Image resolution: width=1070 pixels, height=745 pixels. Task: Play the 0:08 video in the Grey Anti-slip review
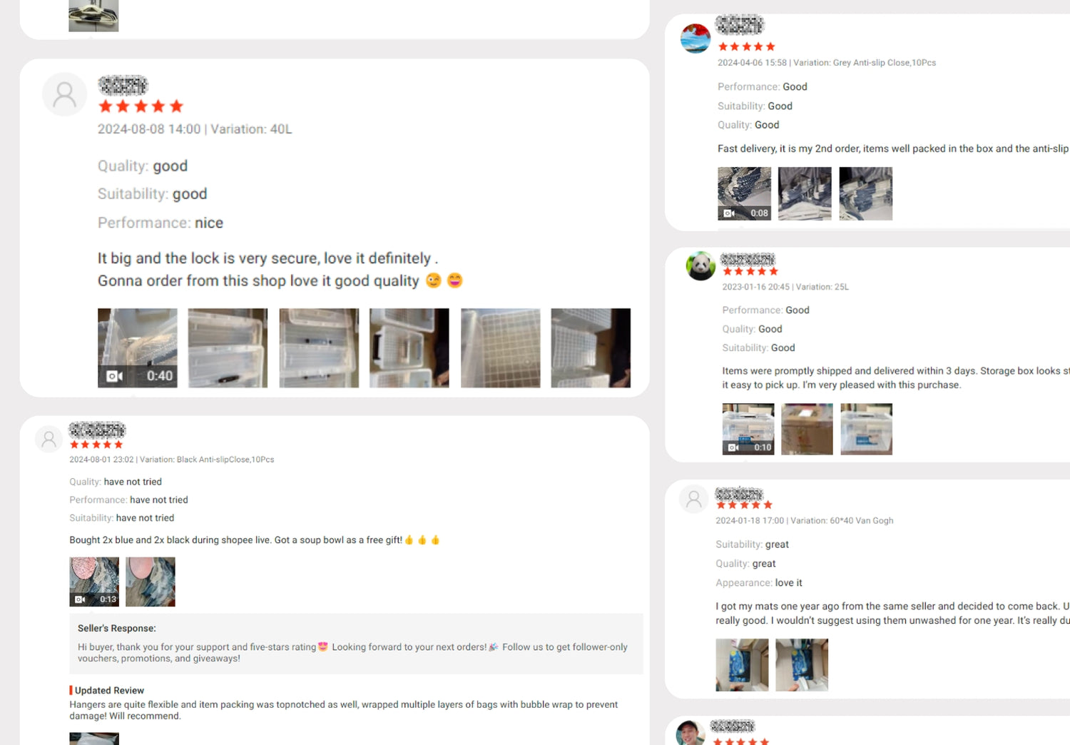coord(744,193)
